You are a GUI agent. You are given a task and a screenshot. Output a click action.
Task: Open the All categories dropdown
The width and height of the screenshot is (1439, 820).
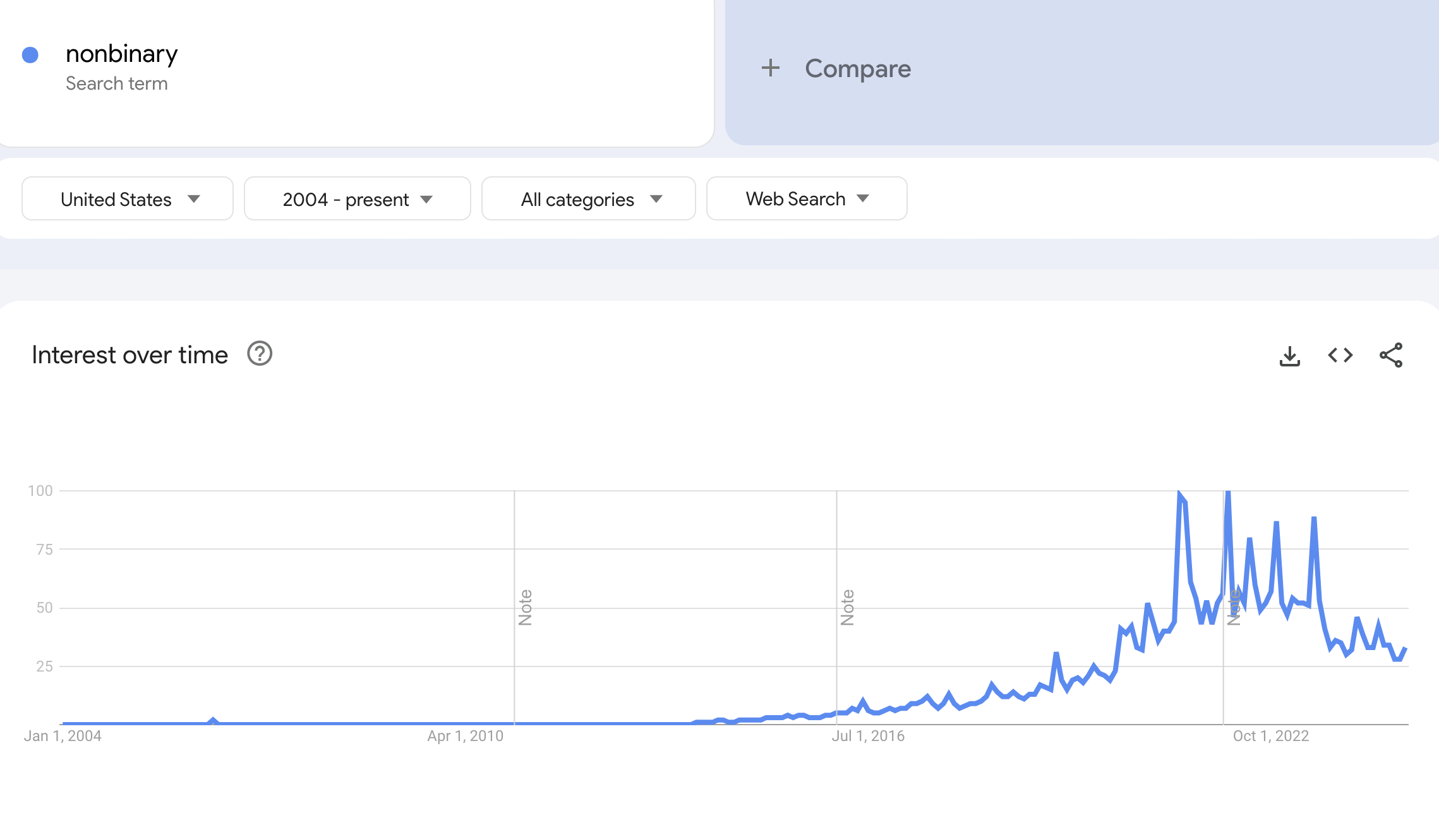click(588, 199)
